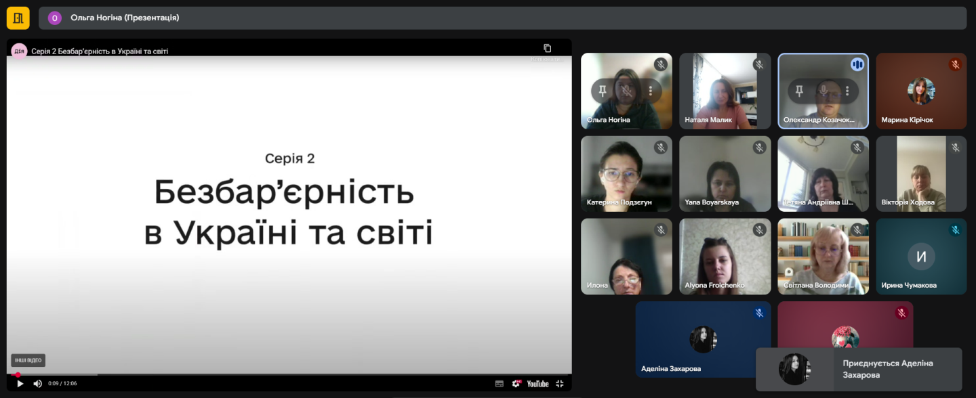
Task: Click the muted mic icon on Катерина Подзєгун's tile
Action: coord(661,147)
